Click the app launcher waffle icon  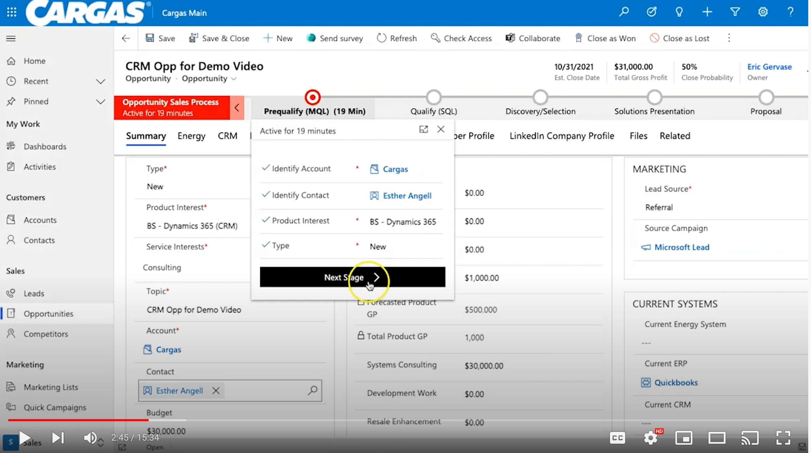pyautogui.click(x=12, y=12)
